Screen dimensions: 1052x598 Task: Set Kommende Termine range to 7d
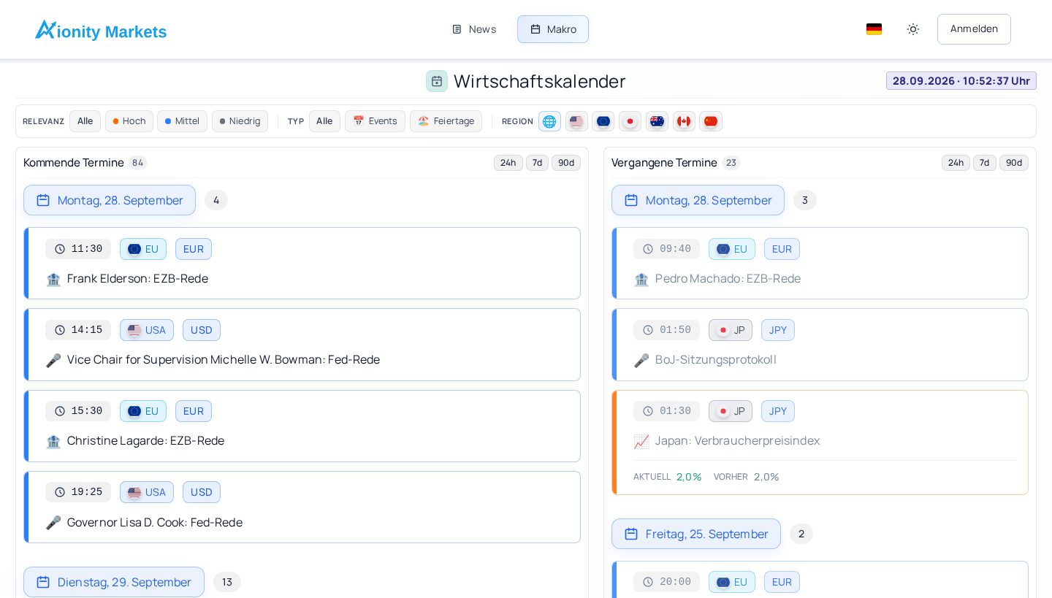point(537,163)
